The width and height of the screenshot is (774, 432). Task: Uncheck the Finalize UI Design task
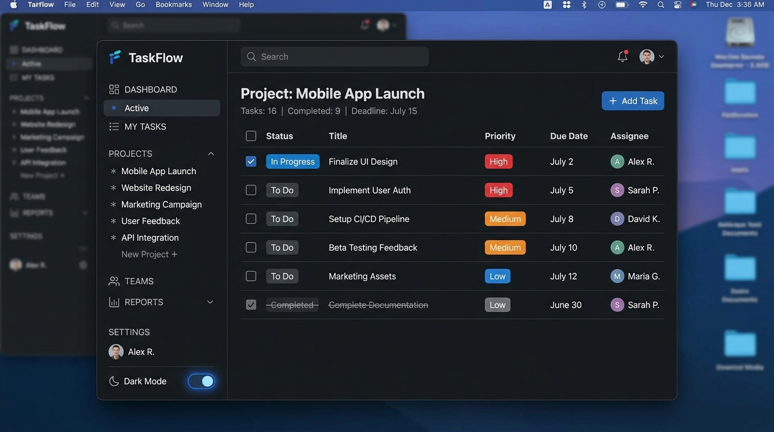coord(250,161)
